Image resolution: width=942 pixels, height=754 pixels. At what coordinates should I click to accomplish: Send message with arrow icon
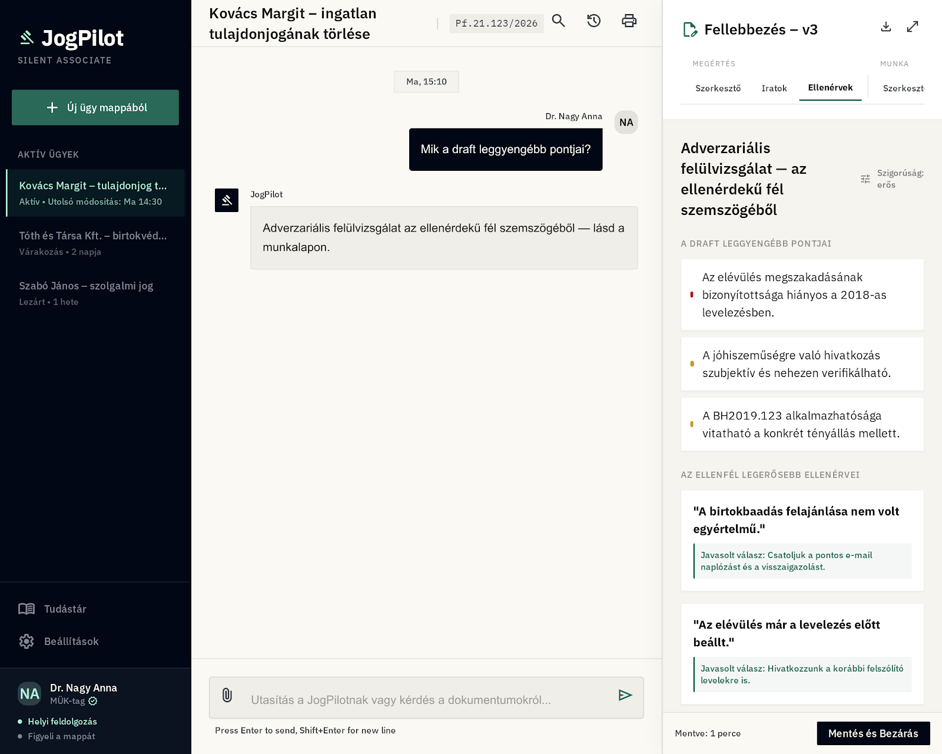coord(625,695)
